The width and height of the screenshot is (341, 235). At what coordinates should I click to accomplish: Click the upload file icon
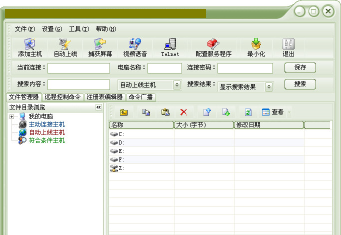coord(206,112)
